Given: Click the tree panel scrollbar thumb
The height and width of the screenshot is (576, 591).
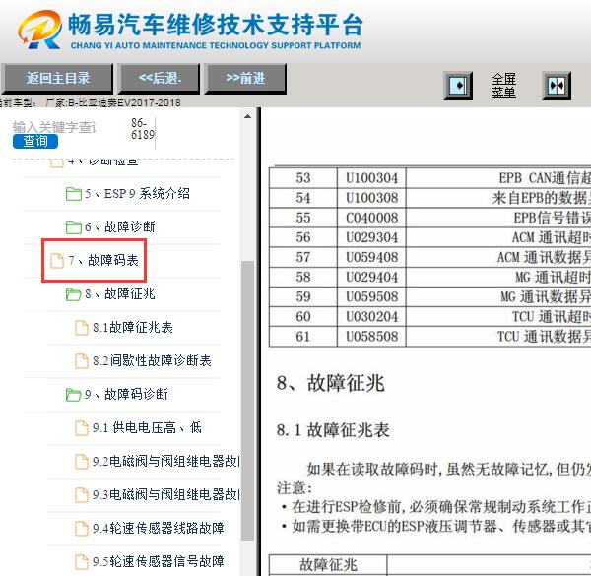Looking at the screenshot, I should click(x=247, y=401).
